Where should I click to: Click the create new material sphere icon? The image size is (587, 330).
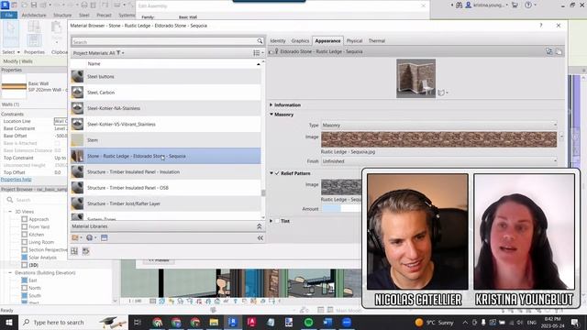[91, 238]
